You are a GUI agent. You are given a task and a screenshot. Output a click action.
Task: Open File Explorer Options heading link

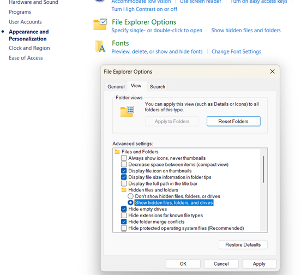tap(144, 22)
